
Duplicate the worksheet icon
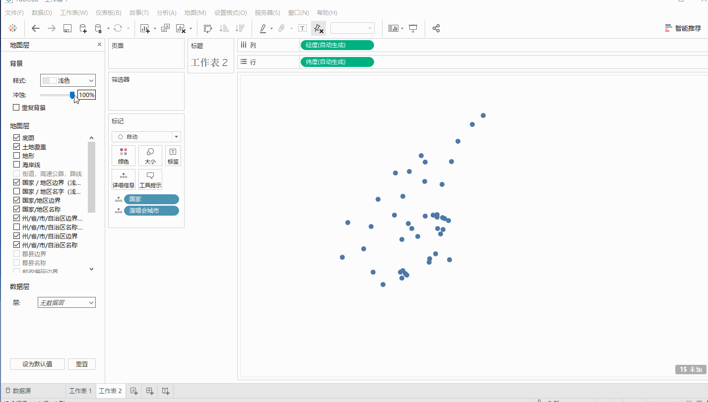[x=166, y=28]
